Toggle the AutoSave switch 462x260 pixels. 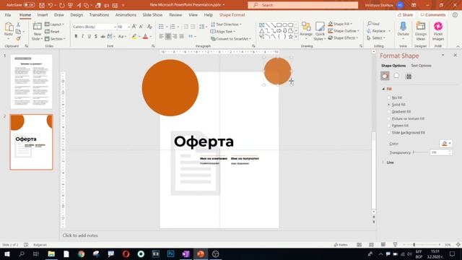(x=29, y=5)
